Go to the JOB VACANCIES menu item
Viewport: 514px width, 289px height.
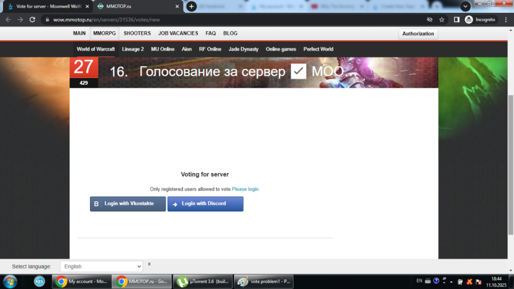coord(178,33)
